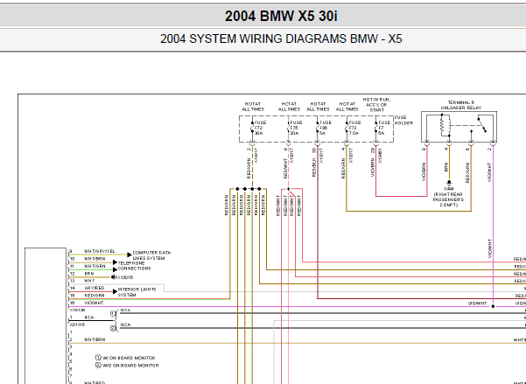This screenshot has width=526, height=384.
Task: Click the "TERMINAL R UNLOADER RELAY" label
Action: click(x=461, y=105)
